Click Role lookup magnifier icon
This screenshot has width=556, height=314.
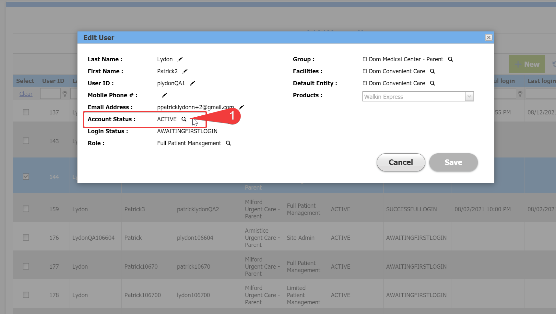[x=228, y=143]
